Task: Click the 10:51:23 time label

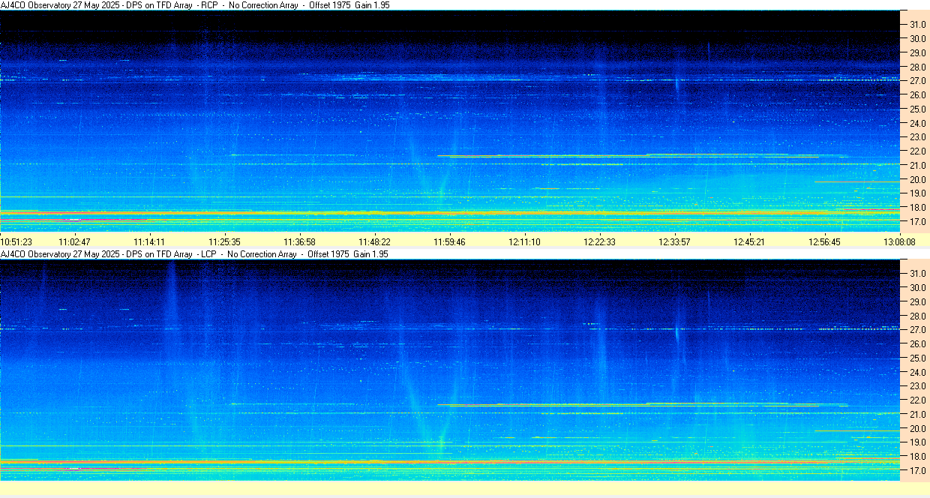Action: 16,241
